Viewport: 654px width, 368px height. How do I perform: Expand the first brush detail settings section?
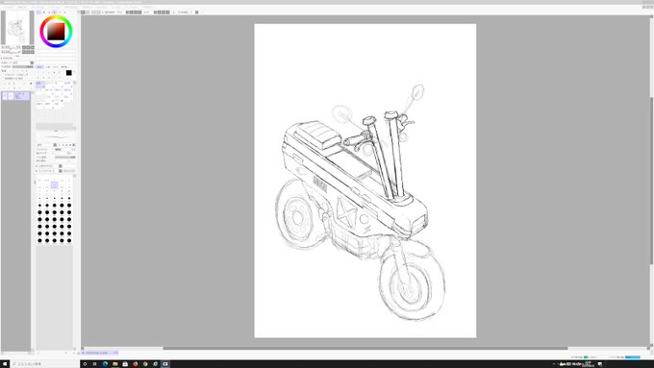(x=37, y=166)
